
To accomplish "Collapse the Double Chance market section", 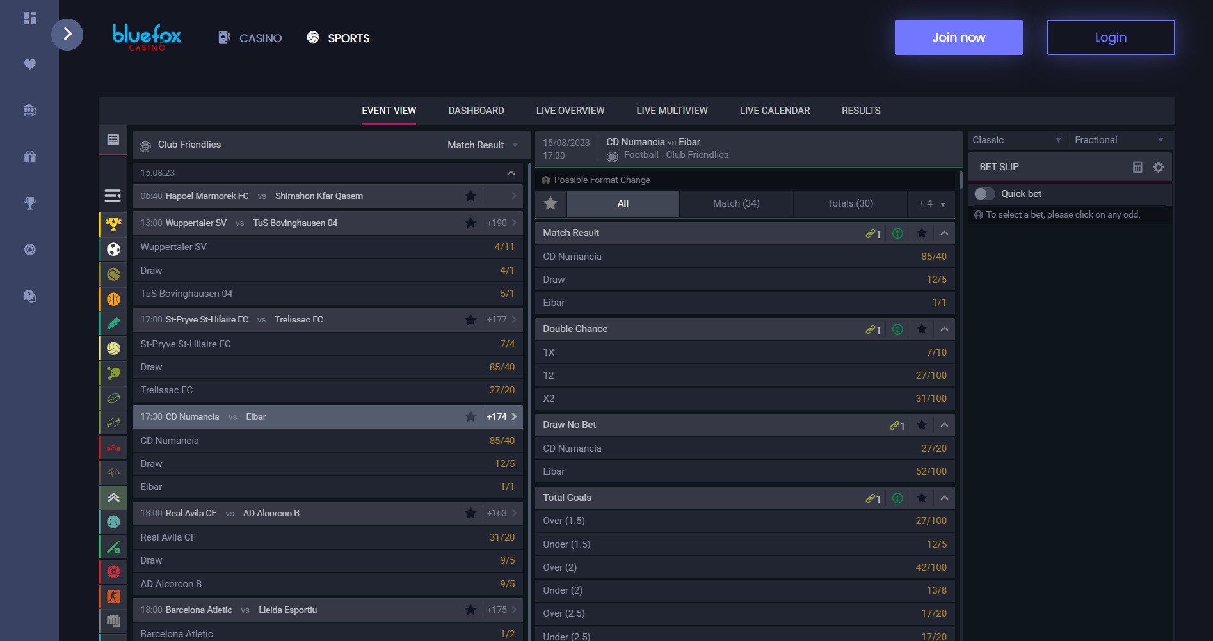I will coord(945,329).
